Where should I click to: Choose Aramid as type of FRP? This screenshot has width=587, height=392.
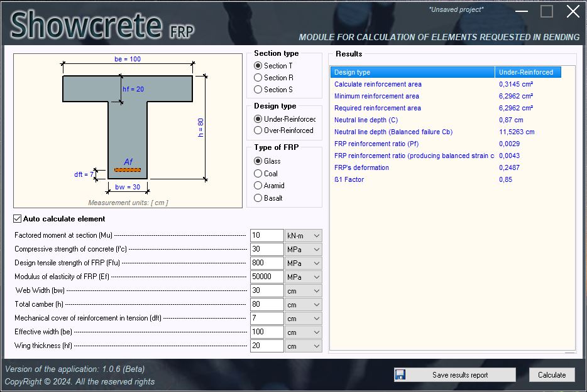[x=258, y=186]
